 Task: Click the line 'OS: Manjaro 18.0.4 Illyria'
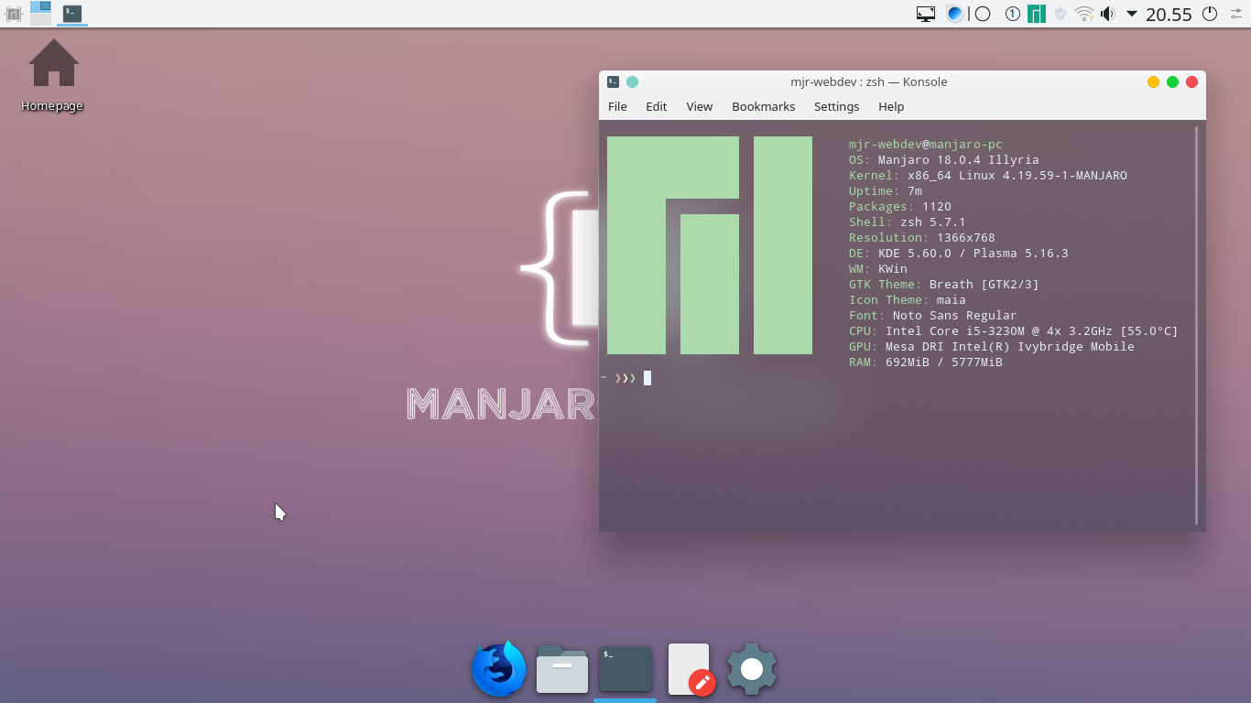click(944, 160)
